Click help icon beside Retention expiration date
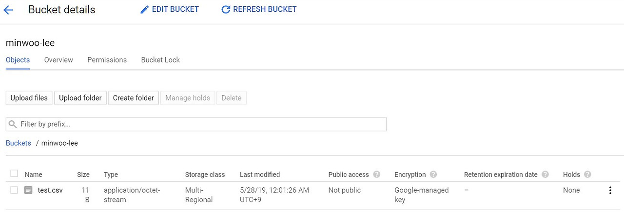The image size is (624, 214). (545, 175)
